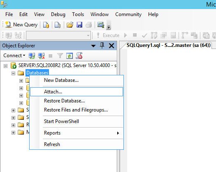The width and height of the screenshot is (216, 172).
Task: Click the Include Client Statistics icon
Action: pyautogui.click(x=194, y=35)
